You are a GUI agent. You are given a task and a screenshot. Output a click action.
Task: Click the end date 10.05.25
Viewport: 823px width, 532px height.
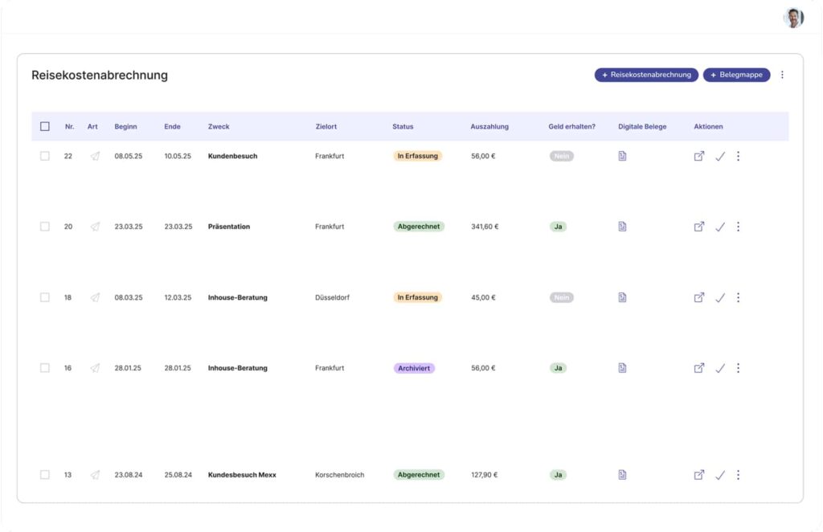pos(178,156)
